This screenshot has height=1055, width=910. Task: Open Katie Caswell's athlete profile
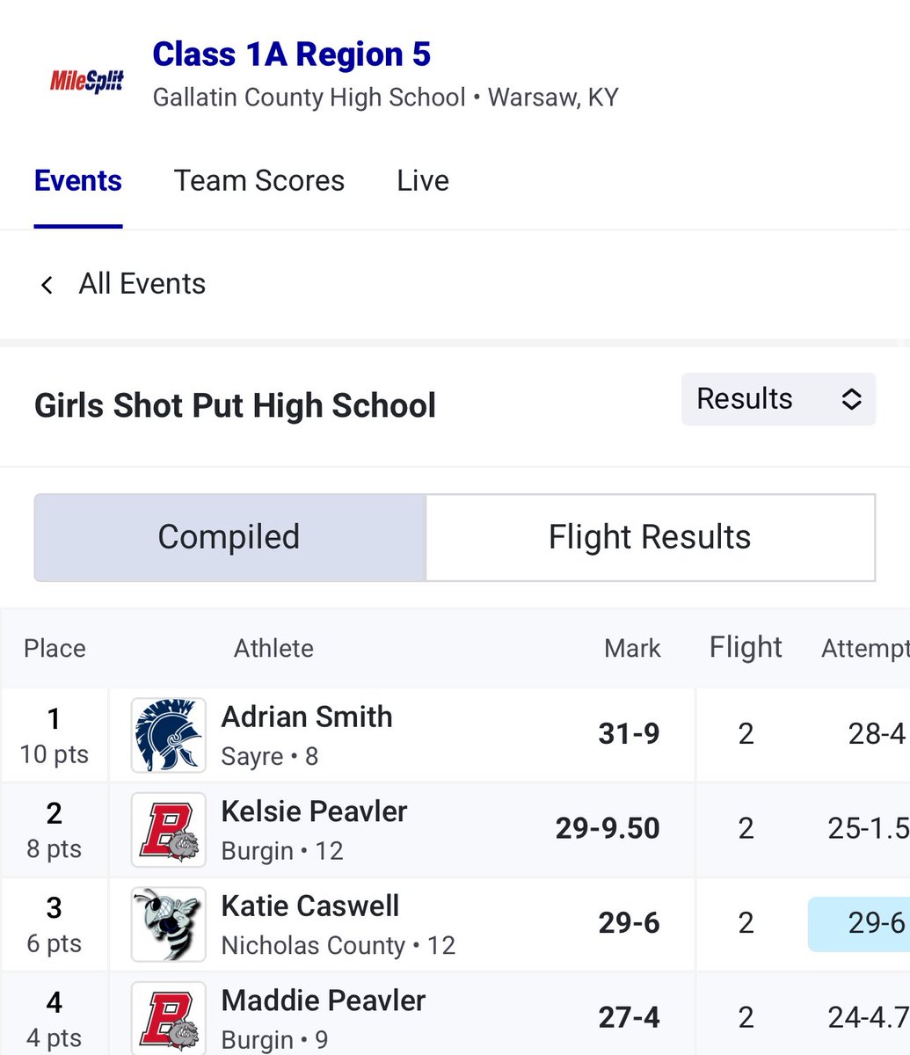[x=310, y=906]
